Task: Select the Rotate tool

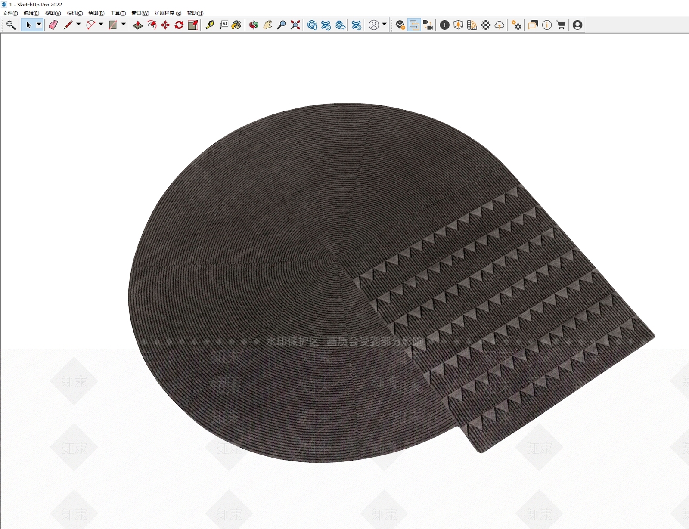Action: point(179,25)
